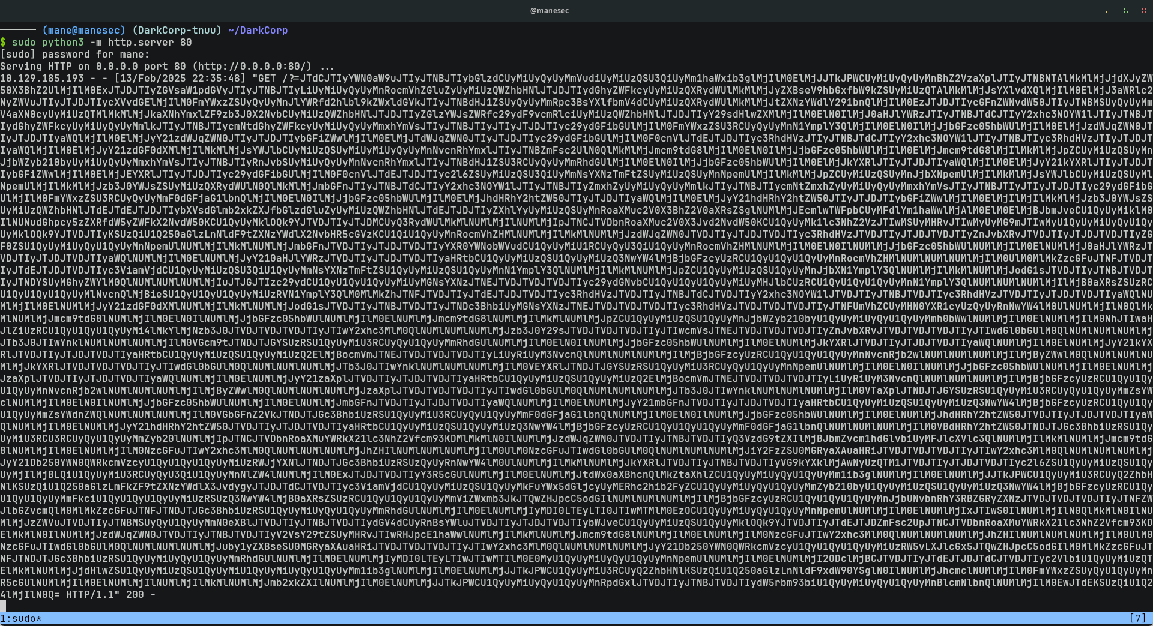This screenshot has width=1153, height=626.
Task: Click the (DarkCorp-tnuv) prompt segment
Action: (177, 31)
